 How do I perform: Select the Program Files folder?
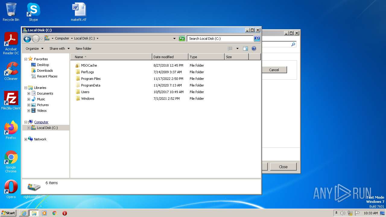click(91, 79)
